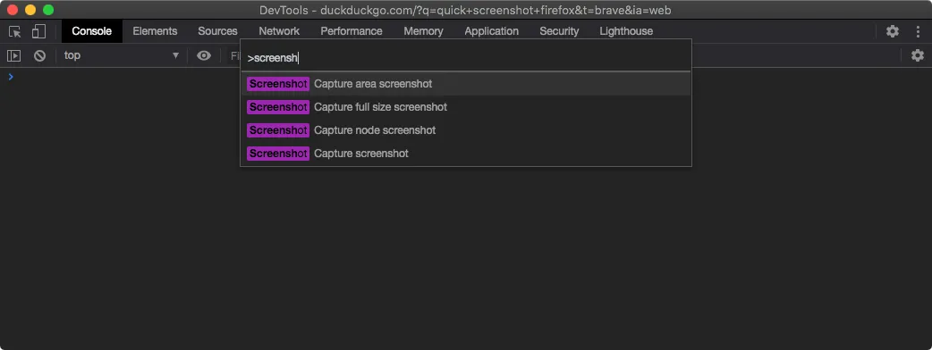Open the Sources tab
Viewport: 932px width, 350px height.
coord(217,31)
